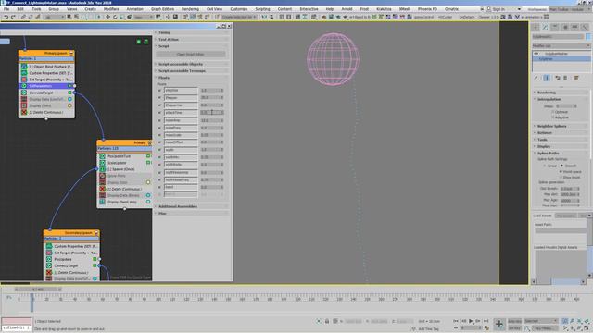Image resolution: width=593 pixels, height=333 pixels.
Task: Activate the Select and Move tool
Action: coord(107,17)
